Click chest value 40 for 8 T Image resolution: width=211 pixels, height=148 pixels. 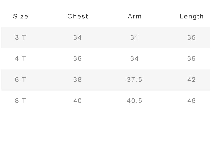pos(78,101)
